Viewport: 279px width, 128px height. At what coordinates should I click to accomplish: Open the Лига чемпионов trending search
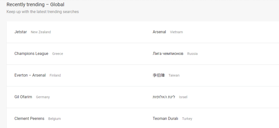point(168,54)
